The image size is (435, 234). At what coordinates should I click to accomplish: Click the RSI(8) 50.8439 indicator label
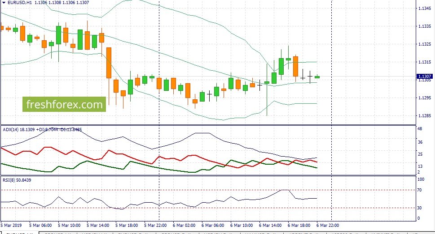point(17,180)
